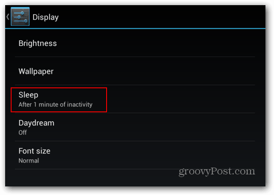
Task: Select the Daydream setting
Action: tap(135, 127)
